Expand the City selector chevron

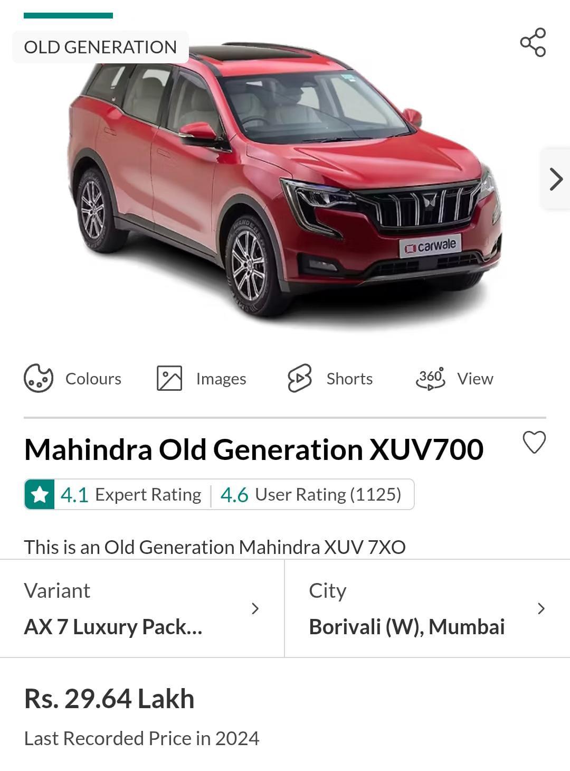(x=541, y=608)
